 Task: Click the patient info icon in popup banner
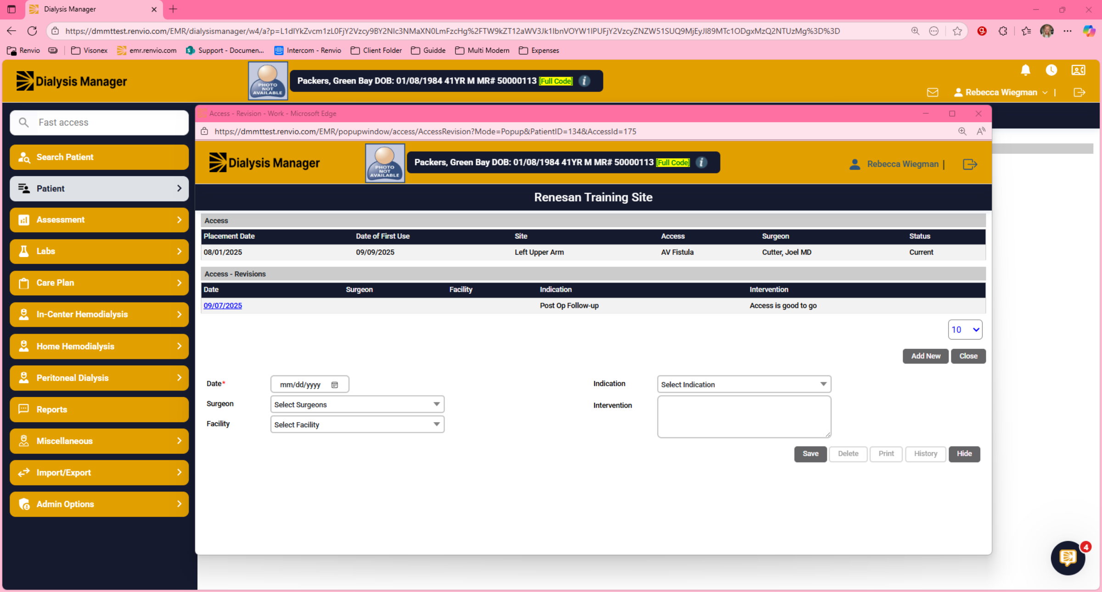[701, 162]
